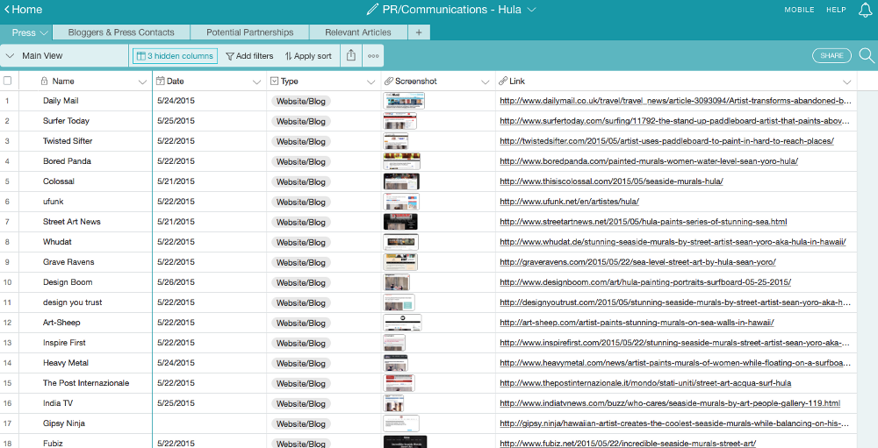Open the twistedsifter.com link
Screen dimensions: 878x448
667,141
